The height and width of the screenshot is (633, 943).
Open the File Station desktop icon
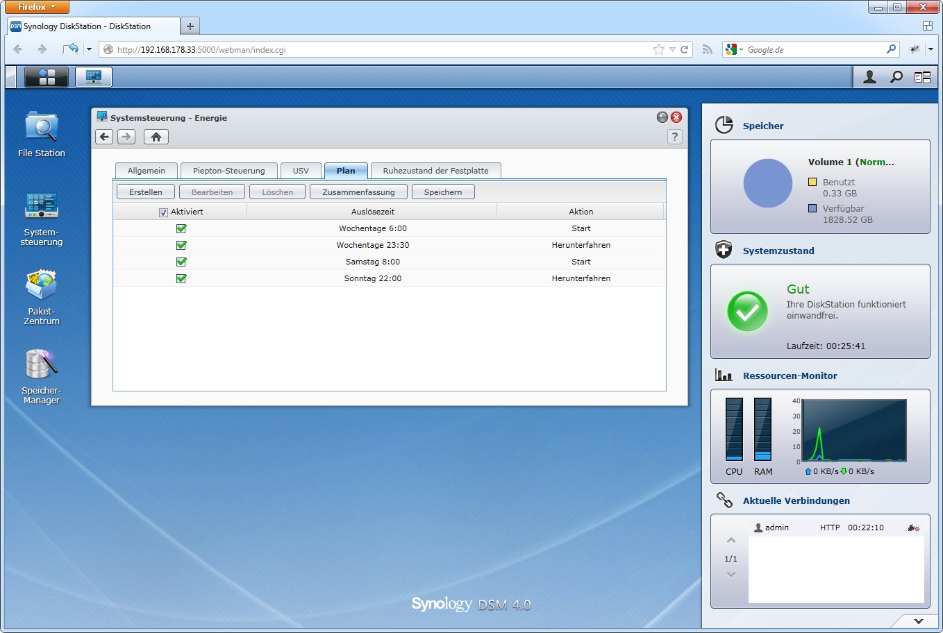pos(42,134)
